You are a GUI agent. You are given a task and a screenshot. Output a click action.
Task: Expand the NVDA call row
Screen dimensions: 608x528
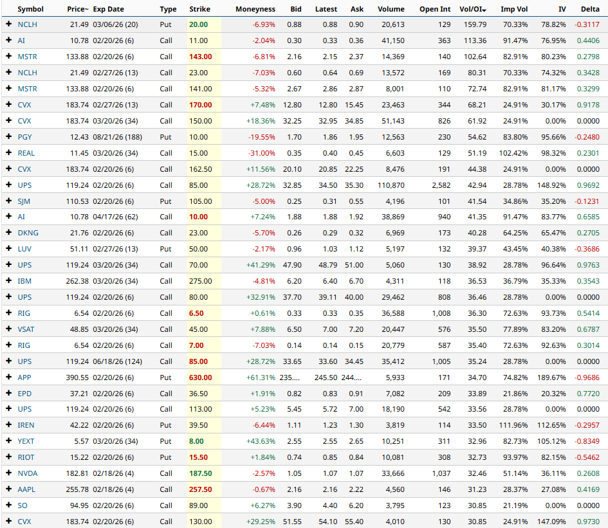point(8,473)
